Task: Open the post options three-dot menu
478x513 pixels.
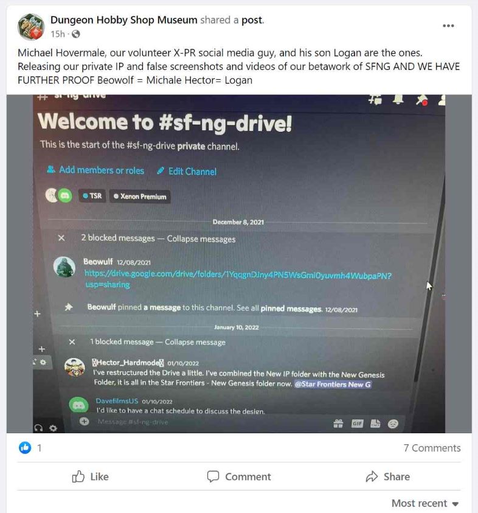Action: pos(448,26)
